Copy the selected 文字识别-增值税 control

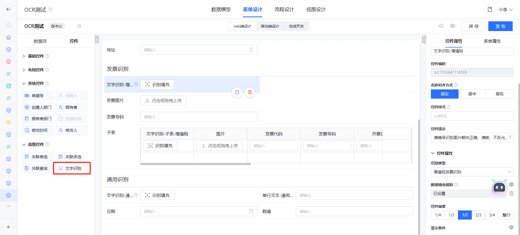pos(237,92)
